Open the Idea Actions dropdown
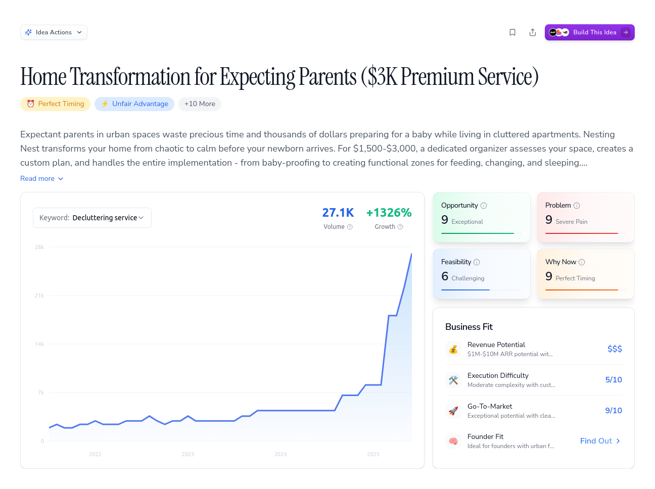The image size is (655, 489). coord(54,32)
